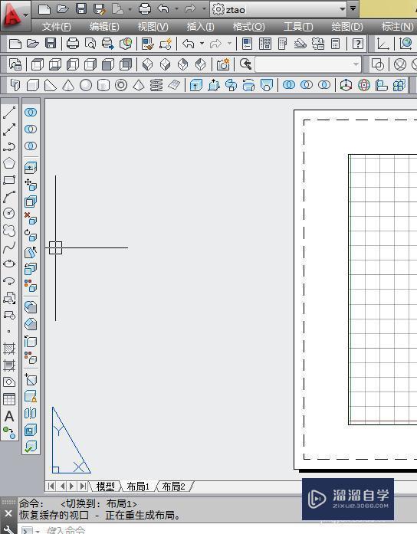Go to previous layout tab arrow
This screenshot has height=534, width=417.
coord(62,486)
